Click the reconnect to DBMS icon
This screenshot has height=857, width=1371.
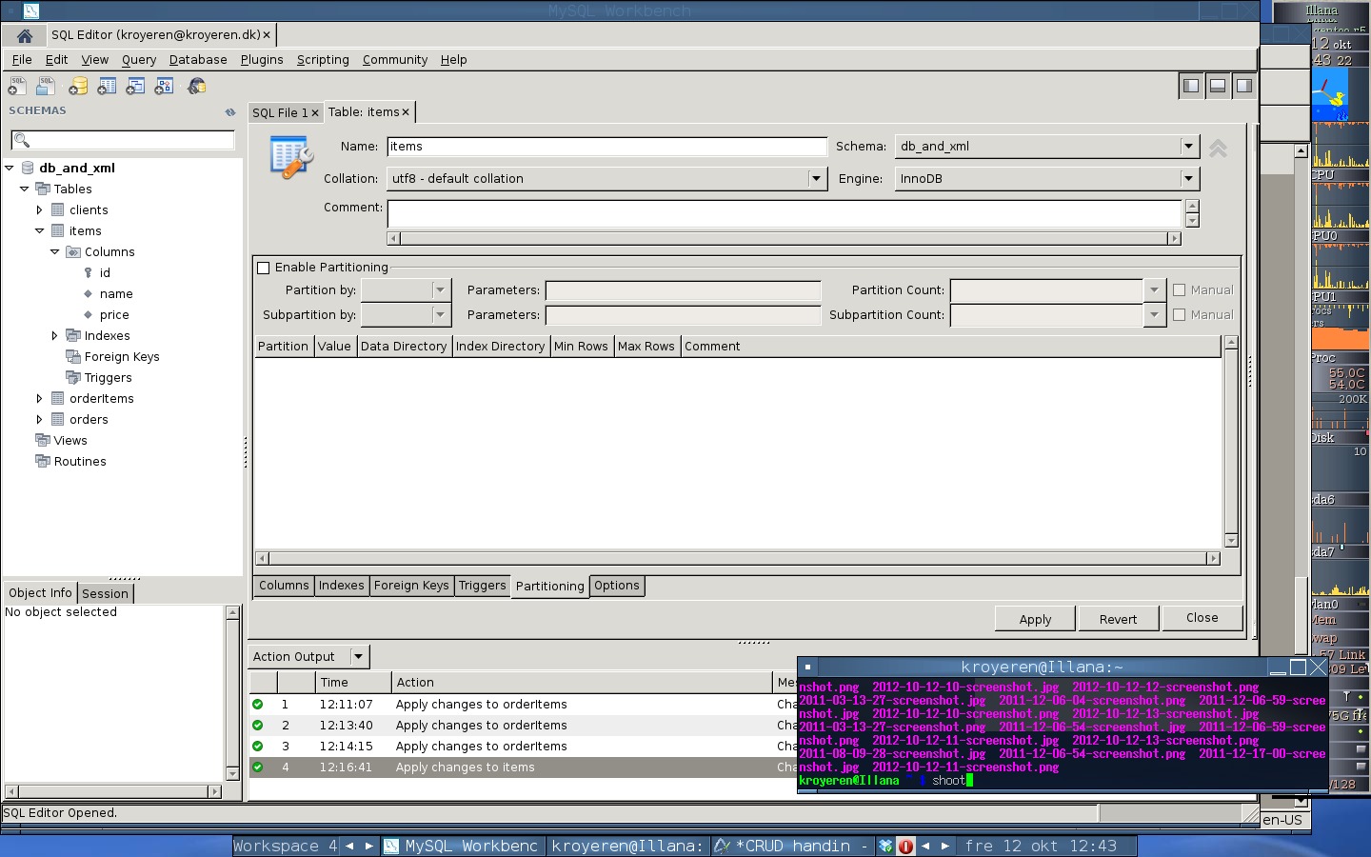point(197,87)
